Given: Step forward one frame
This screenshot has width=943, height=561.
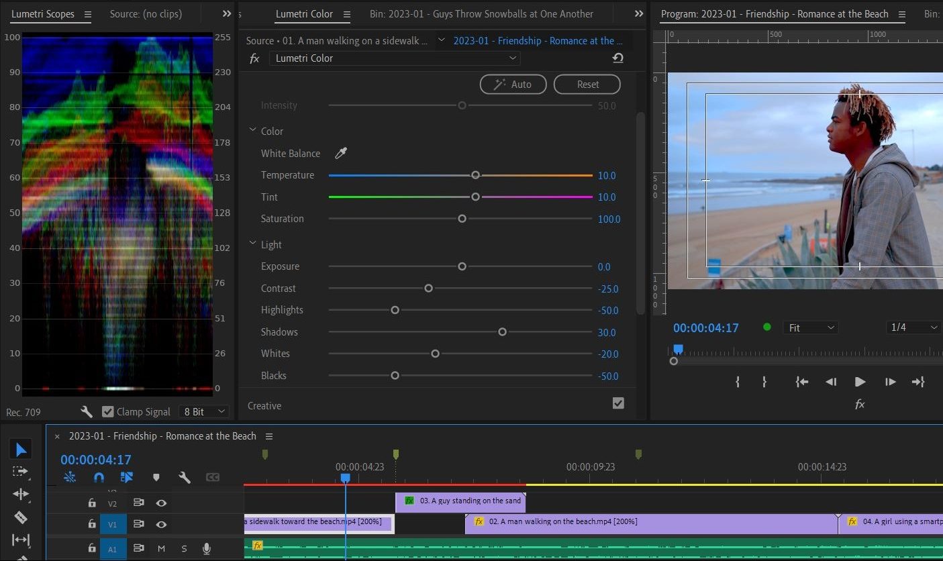Looking at the screenshot, I should (890, 382).
